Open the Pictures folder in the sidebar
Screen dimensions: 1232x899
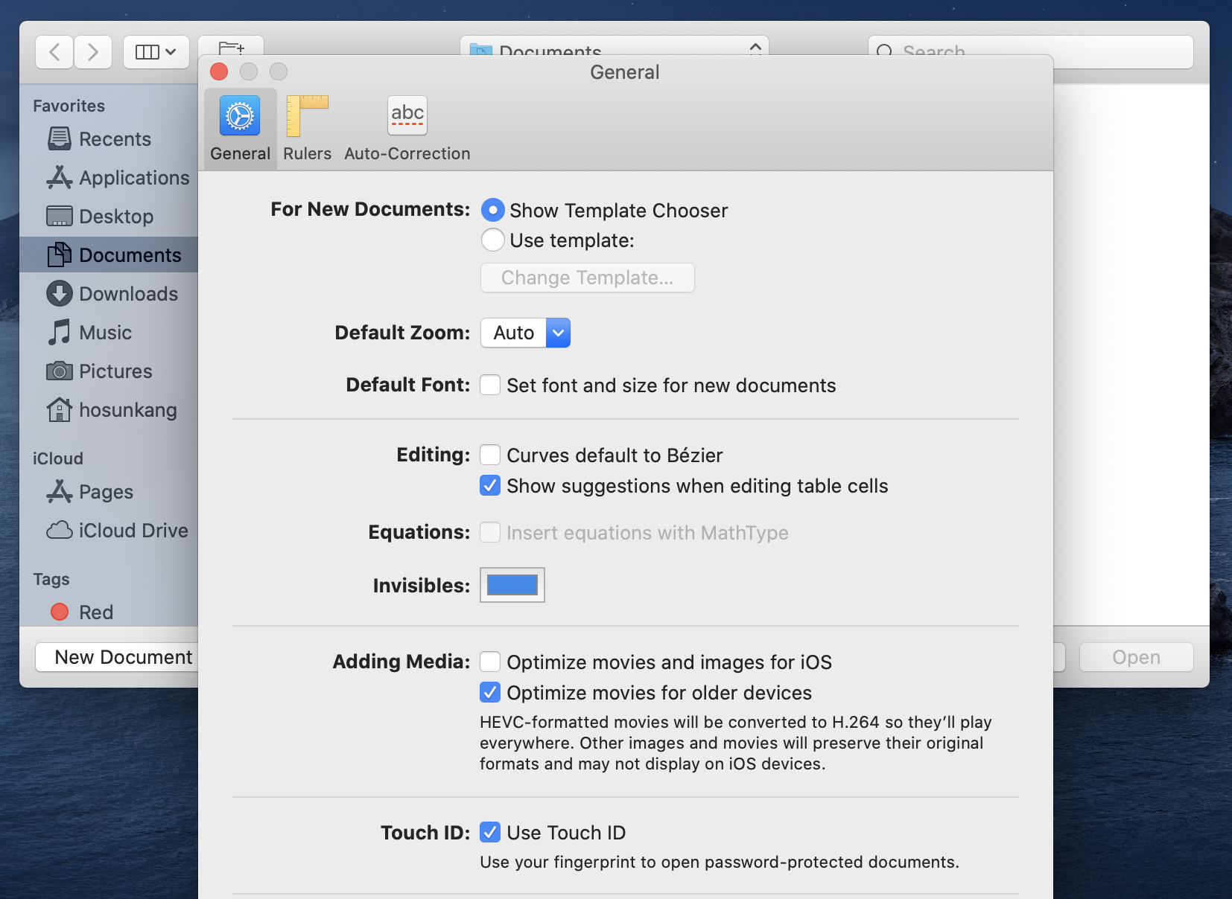(109, 371)
